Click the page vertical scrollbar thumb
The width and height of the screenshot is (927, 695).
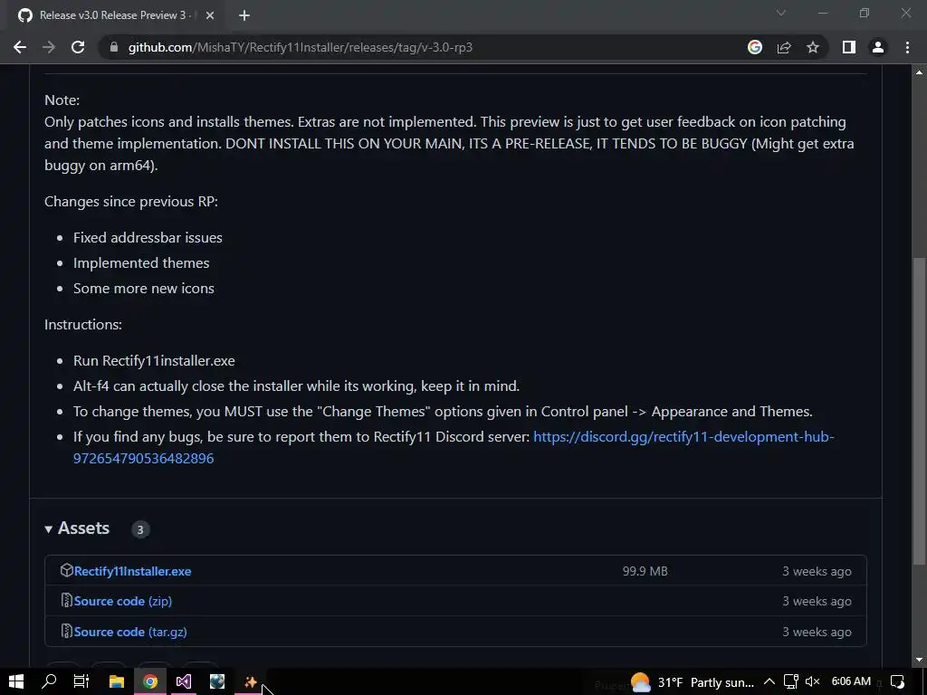tap(919, 411)
